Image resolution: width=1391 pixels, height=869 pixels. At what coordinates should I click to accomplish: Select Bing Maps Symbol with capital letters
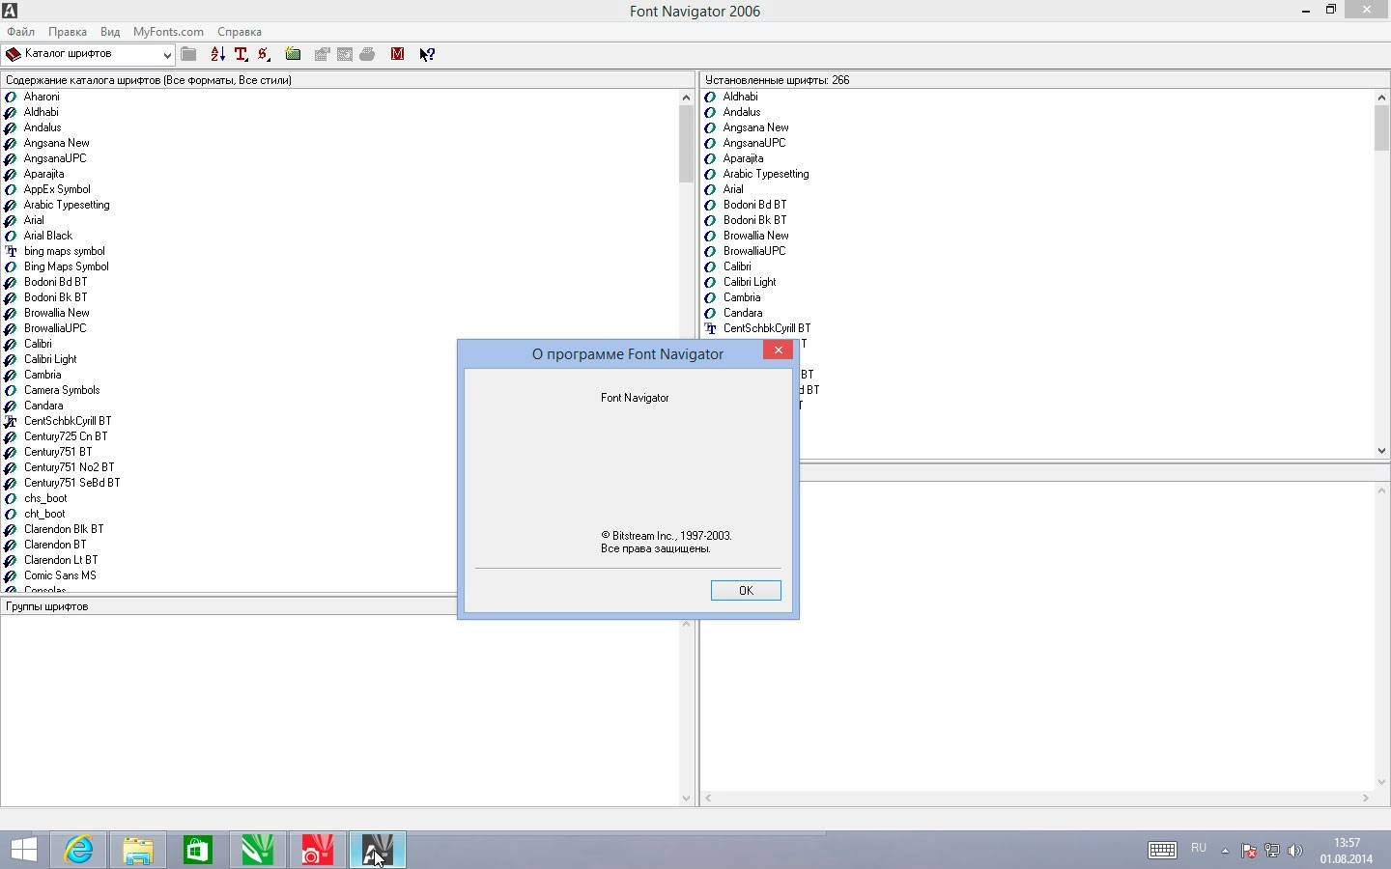(67, 266)
